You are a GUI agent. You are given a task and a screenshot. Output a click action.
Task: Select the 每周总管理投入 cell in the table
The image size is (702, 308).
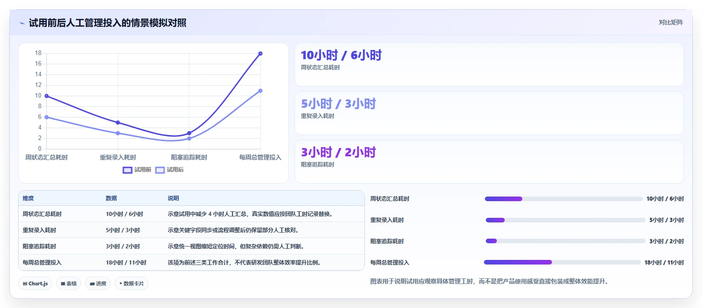[x=42, y=262]
